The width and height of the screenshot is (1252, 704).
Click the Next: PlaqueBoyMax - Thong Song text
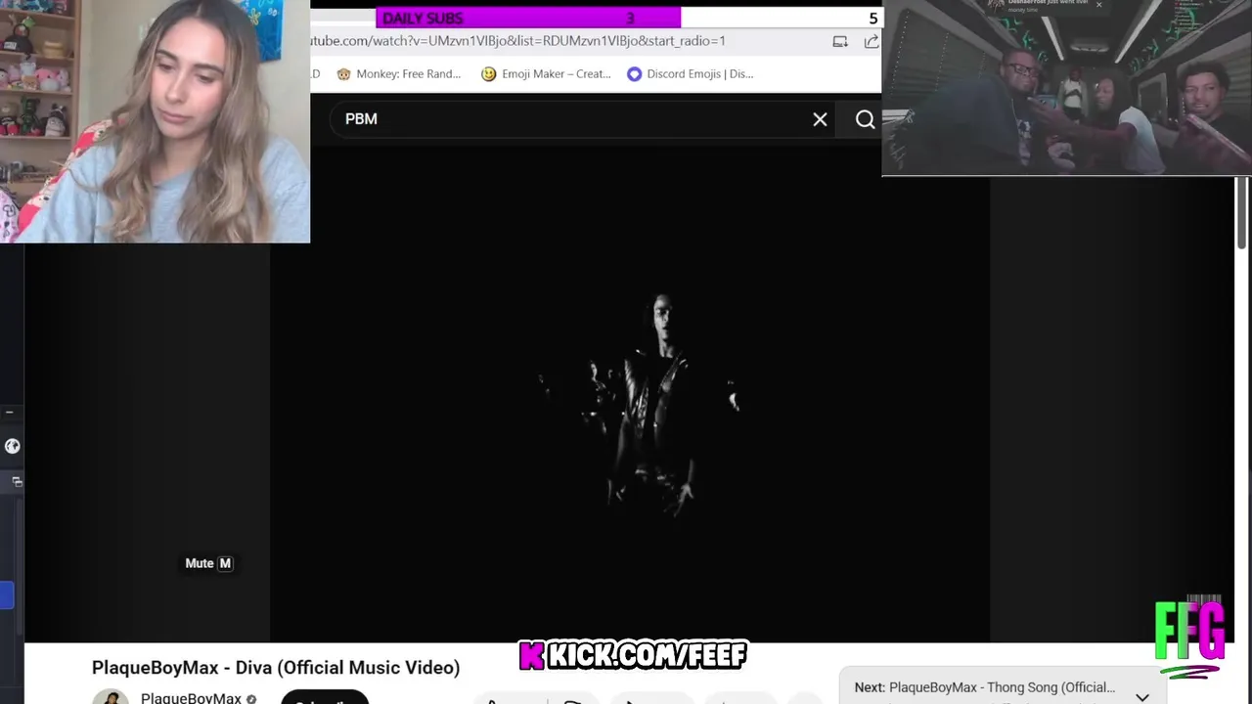click(x=985, y=687)
